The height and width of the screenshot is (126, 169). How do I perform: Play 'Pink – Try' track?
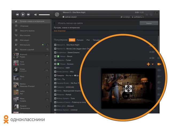55,79
